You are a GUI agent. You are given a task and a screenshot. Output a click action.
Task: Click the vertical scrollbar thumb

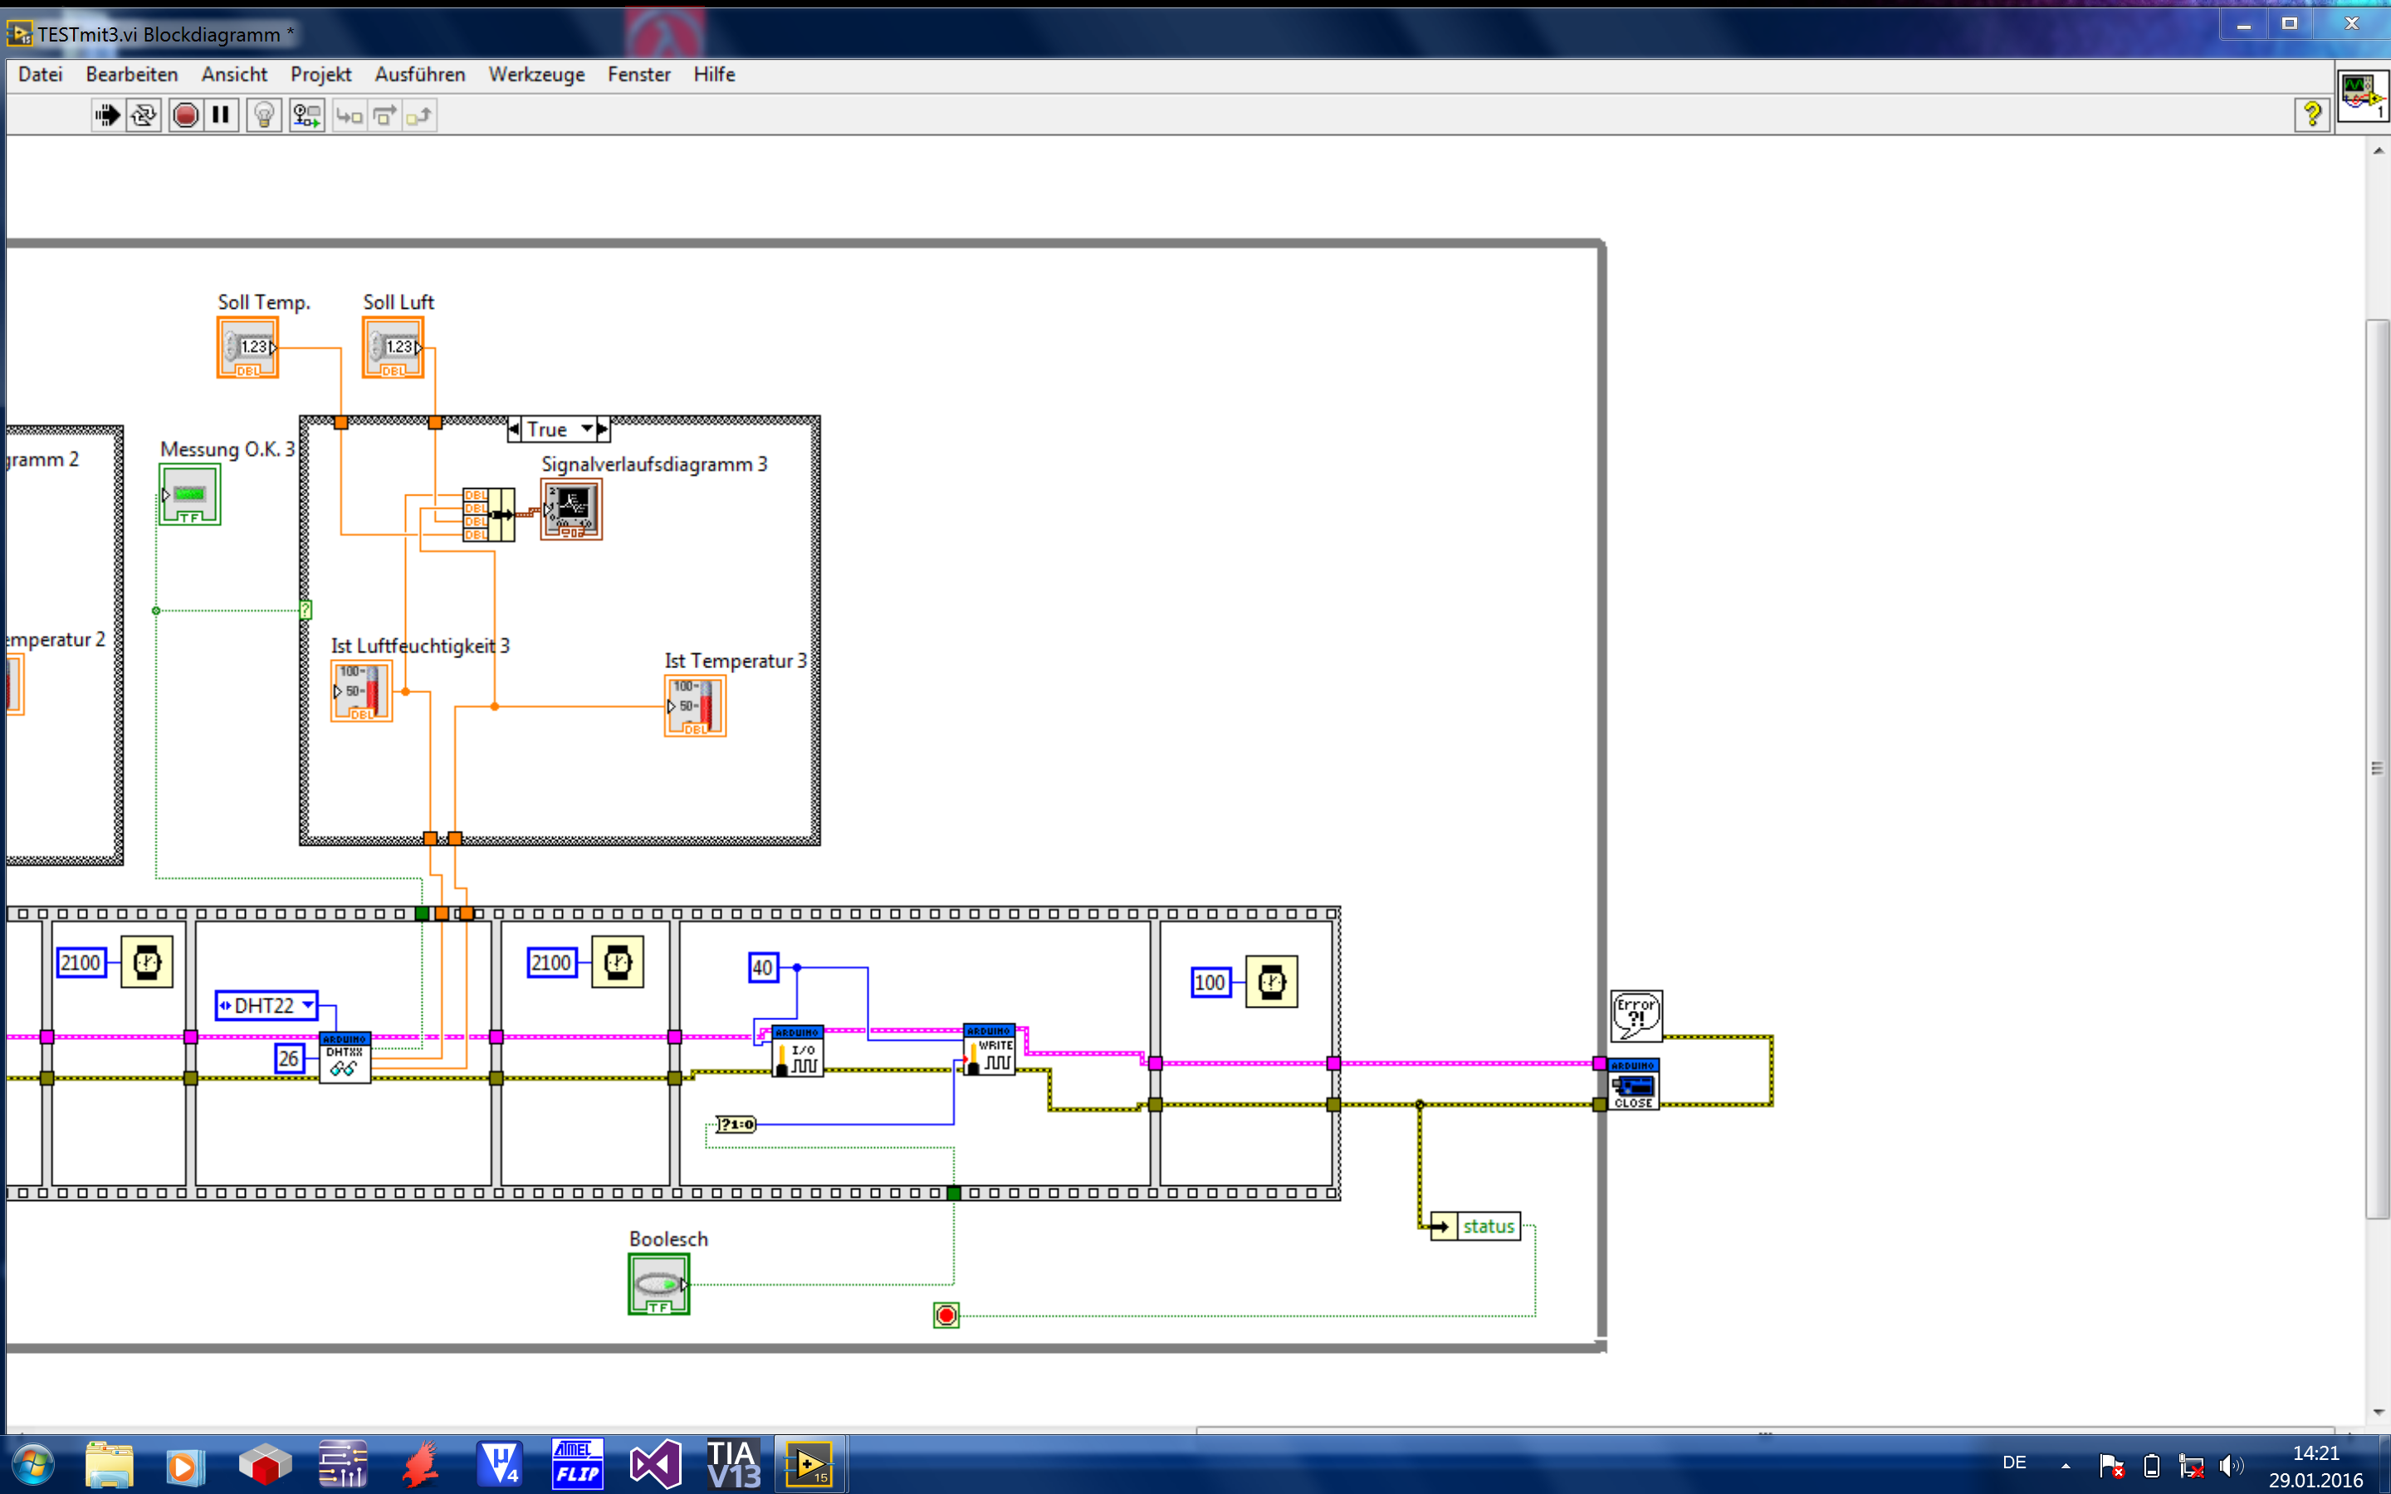(2377, 769)
